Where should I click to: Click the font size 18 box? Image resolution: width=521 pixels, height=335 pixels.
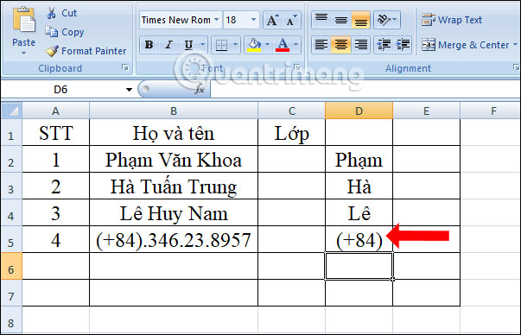pyautogui.click(x=237, y=20)
